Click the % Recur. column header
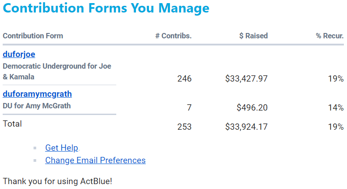Viewport: 347px width, 189px height. (x=330, y=36)
